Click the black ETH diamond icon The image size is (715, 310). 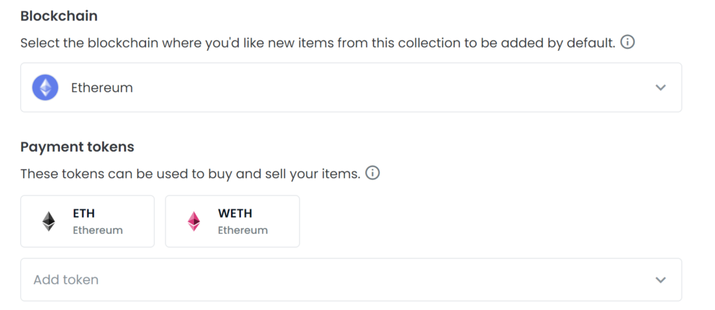pos(49,221)
